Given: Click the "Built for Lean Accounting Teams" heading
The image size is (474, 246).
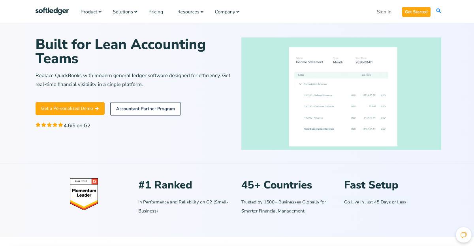Looking at the screenshot, I should pyautogui.click(x=120, y=51).
